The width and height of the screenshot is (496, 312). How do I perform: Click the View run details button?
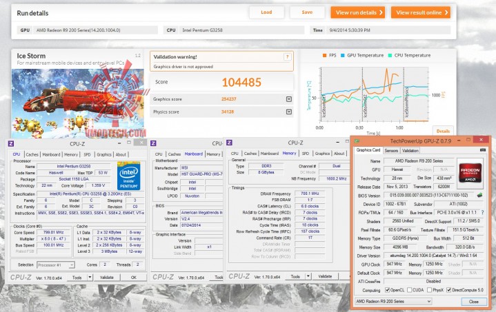pyautogui.click(x=358, y=12)
